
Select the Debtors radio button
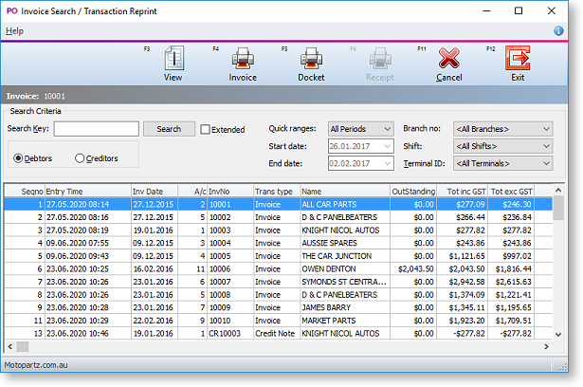(19, 158)
